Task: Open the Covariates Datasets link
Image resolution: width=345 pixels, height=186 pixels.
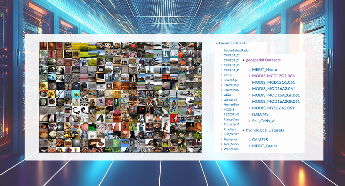Action: pos(232,43)
